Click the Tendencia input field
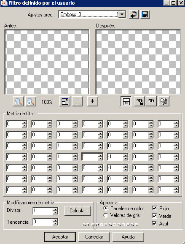This screenshot has width=185, height=244. tap(43, 222)
